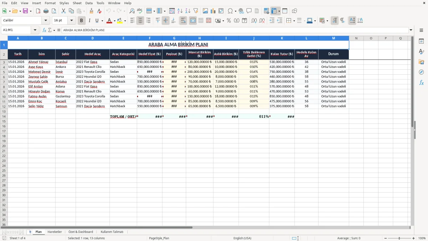428x241 pixels.
Task: Open the Data menu
Action: pos(89,3)
